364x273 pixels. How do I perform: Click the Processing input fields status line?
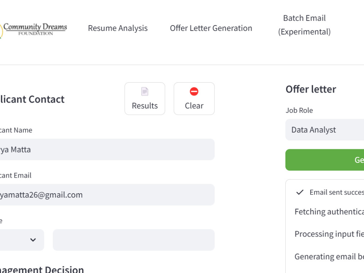tap(329, 234)
